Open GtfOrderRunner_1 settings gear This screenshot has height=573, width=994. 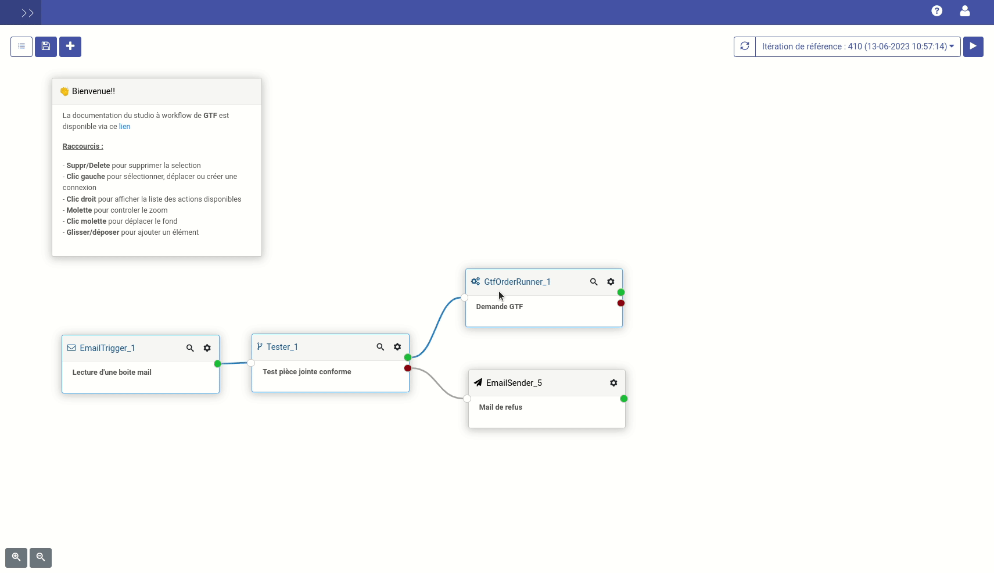[x=611, y=282]
